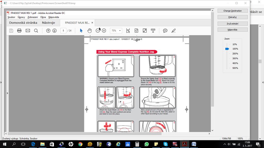This screenshot has width=264, height=148.
Task: Open the Action Center notification icon
Action: [258, 144]
